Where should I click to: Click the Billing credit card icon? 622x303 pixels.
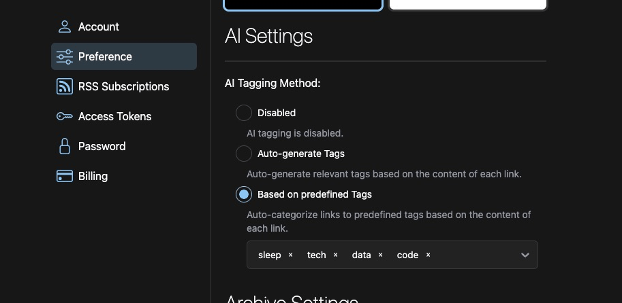65,176
